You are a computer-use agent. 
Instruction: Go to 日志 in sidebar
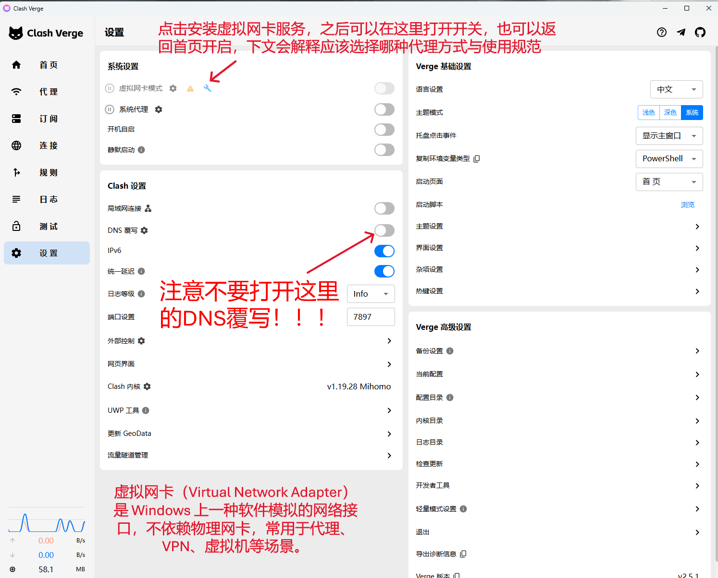pos(47,199)
